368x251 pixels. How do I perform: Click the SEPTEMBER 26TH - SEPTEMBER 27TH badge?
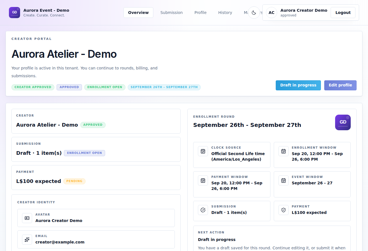[x=164, y=87]
